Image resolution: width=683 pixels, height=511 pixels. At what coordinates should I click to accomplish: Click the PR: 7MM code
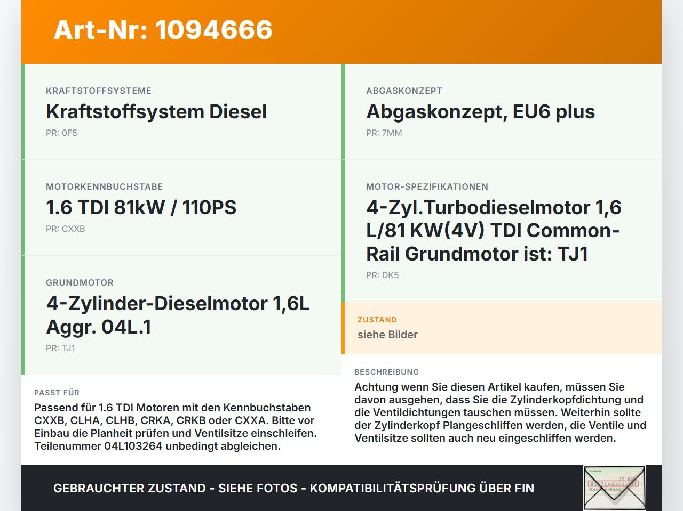(384, 133)
